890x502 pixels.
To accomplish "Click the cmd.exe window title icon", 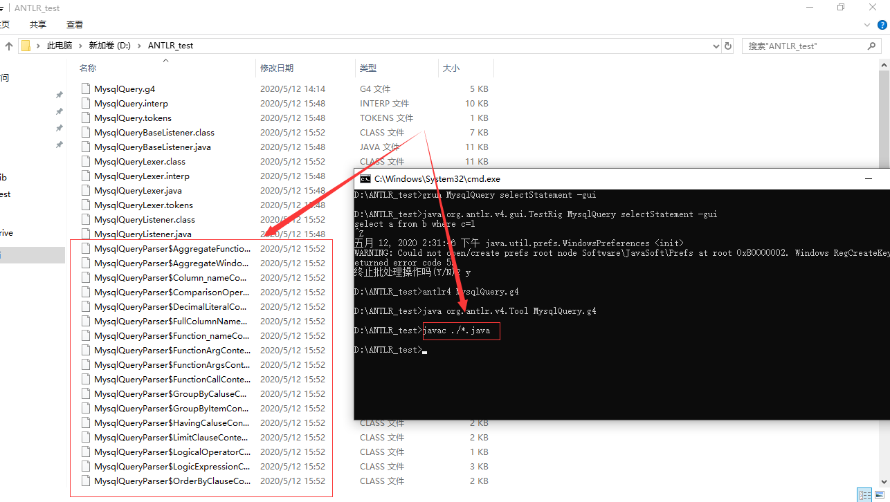I will (x=365, y=178).
